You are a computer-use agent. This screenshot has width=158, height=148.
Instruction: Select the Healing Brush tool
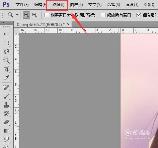click(x=6, y=88)
